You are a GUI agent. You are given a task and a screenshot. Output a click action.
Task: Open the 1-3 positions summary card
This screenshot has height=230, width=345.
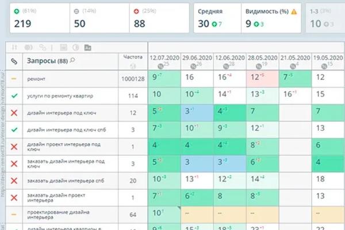pyautogui.click(x=325, y=18)
